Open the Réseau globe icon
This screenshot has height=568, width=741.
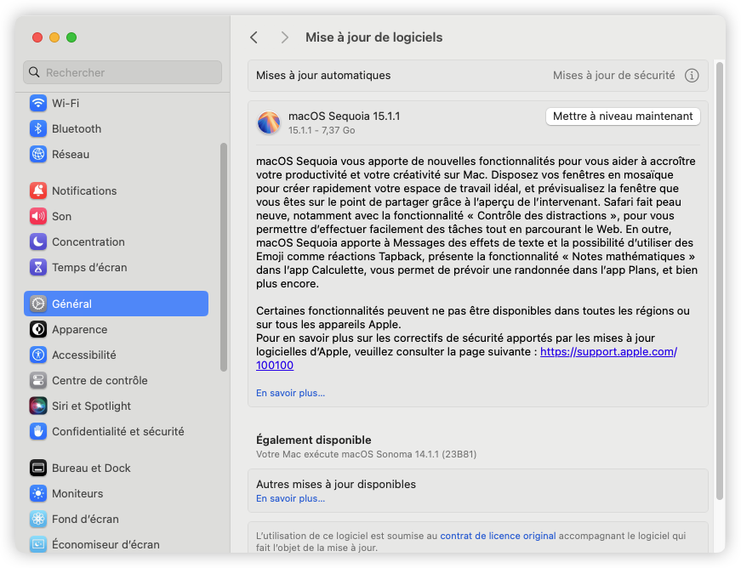tap(38, 154)
